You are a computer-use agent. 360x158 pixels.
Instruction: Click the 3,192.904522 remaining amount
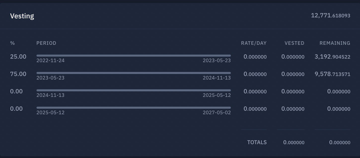coord(332,57)
